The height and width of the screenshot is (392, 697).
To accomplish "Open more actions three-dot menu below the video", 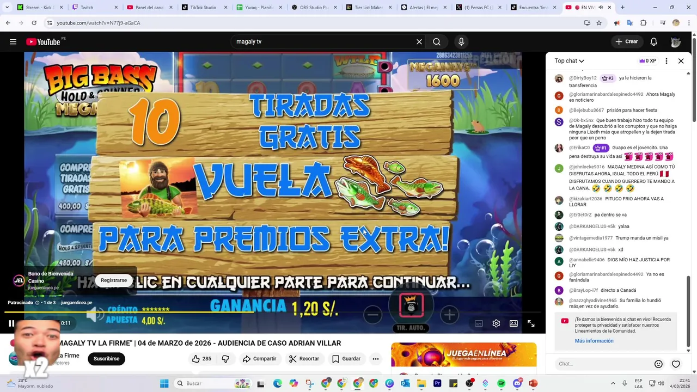I will tap(376, 359).
